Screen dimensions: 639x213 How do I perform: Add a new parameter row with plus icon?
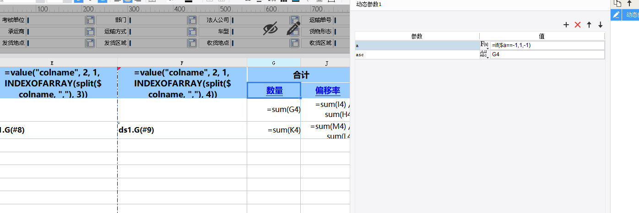[566, 25]
